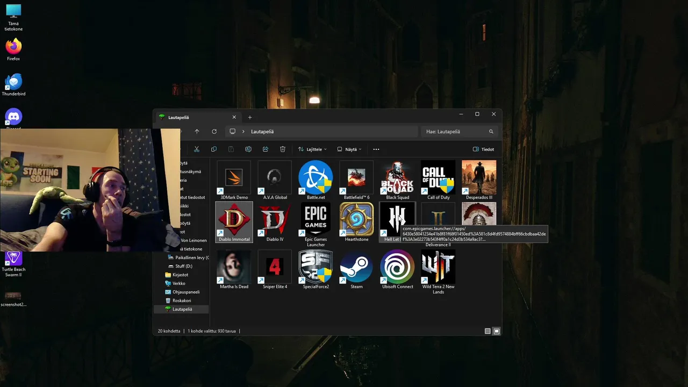Launch the Battle.net shortcut
This screenshot has height=387, width=688.
[316, 180]
